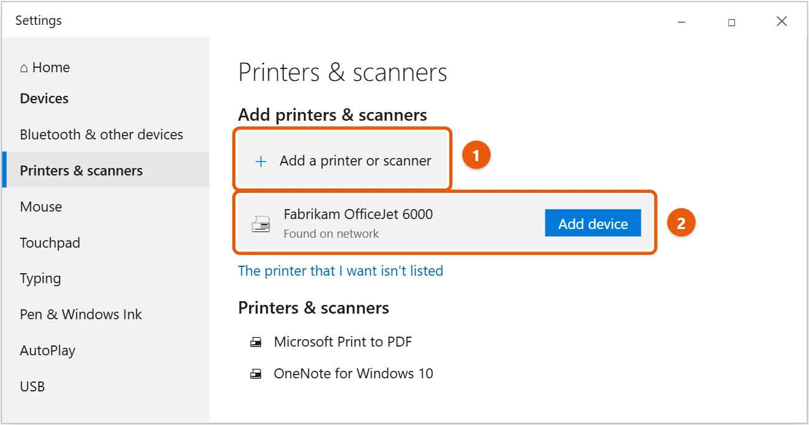This screenshot has height=425, width=809.
Task: Click the Fabrikam OfficeJet 6000 printer icon
Action: point(261,224)
